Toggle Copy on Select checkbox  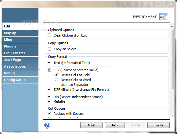[x=49, y=49]
